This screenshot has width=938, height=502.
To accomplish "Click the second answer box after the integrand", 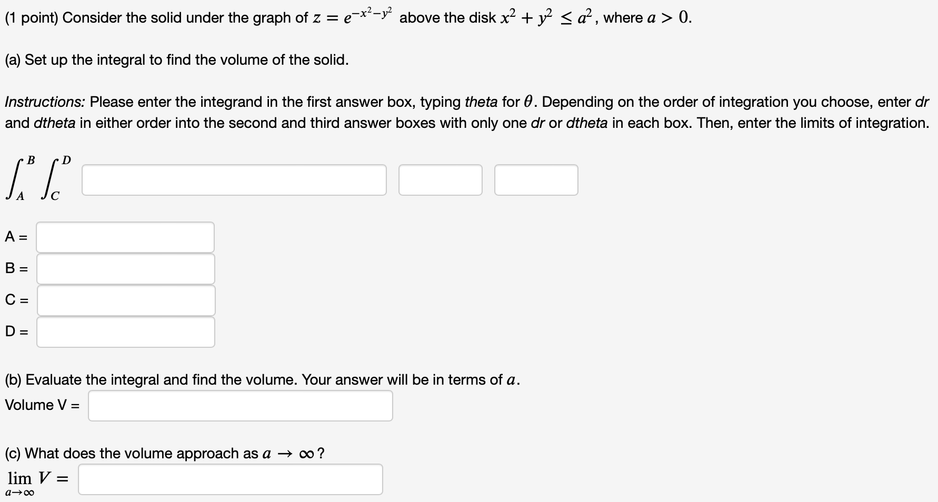I will 441,180.
